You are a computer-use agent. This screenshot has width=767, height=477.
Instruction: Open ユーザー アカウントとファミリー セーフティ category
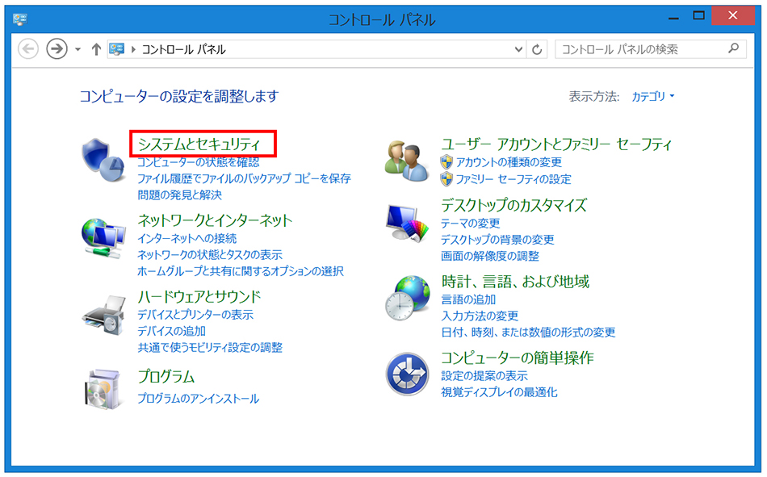[556, 144]
